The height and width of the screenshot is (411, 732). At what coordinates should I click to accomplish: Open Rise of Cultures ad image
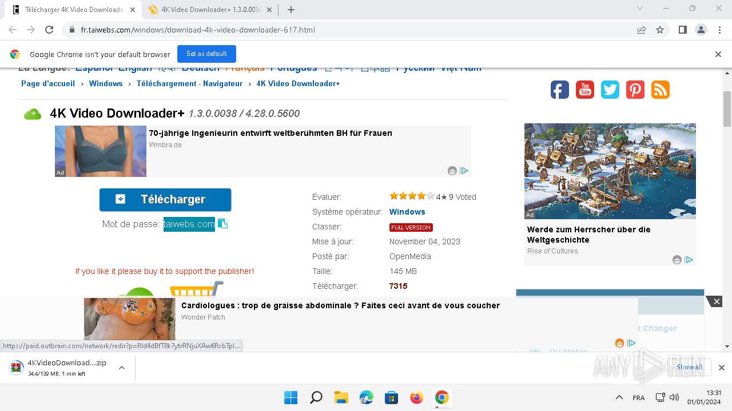610,171
